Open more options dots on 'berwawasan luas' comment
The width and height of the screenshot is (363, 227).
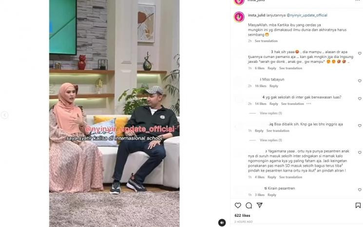pos(308,104)
